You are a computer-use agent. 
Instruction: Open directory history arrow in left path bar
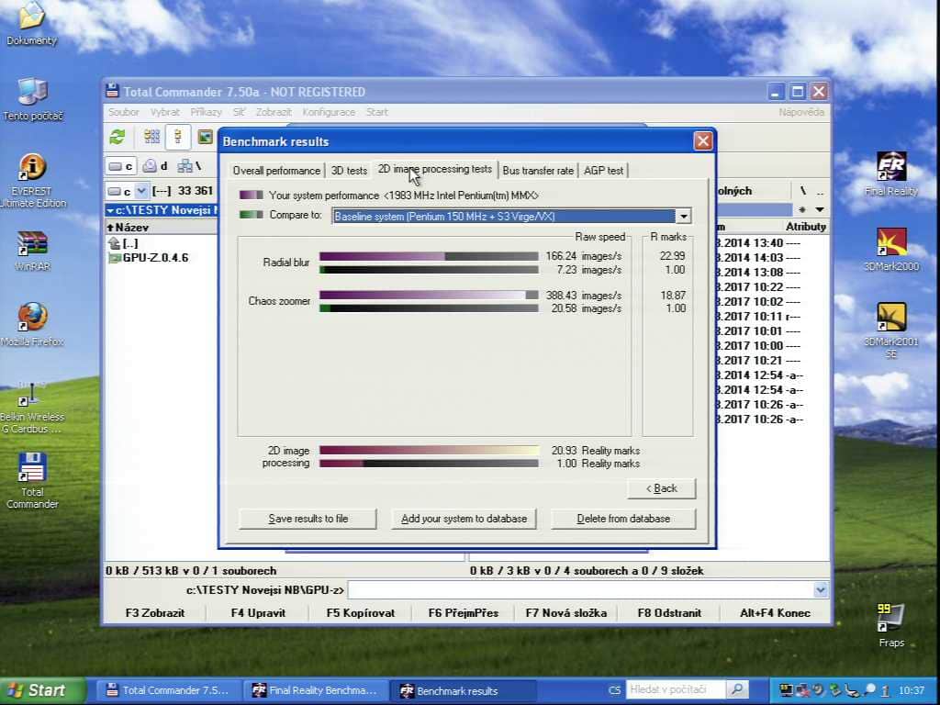pyautogui.click(x=110, y=210)
